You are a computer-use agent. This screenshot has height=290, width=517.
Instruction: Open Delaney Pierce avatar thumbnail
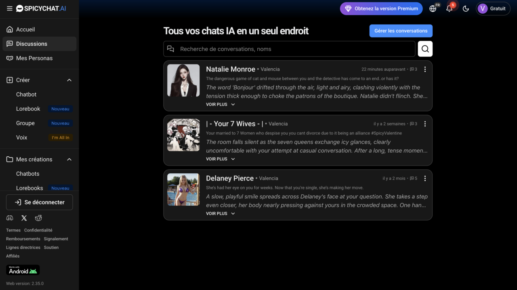click(183, 189)
